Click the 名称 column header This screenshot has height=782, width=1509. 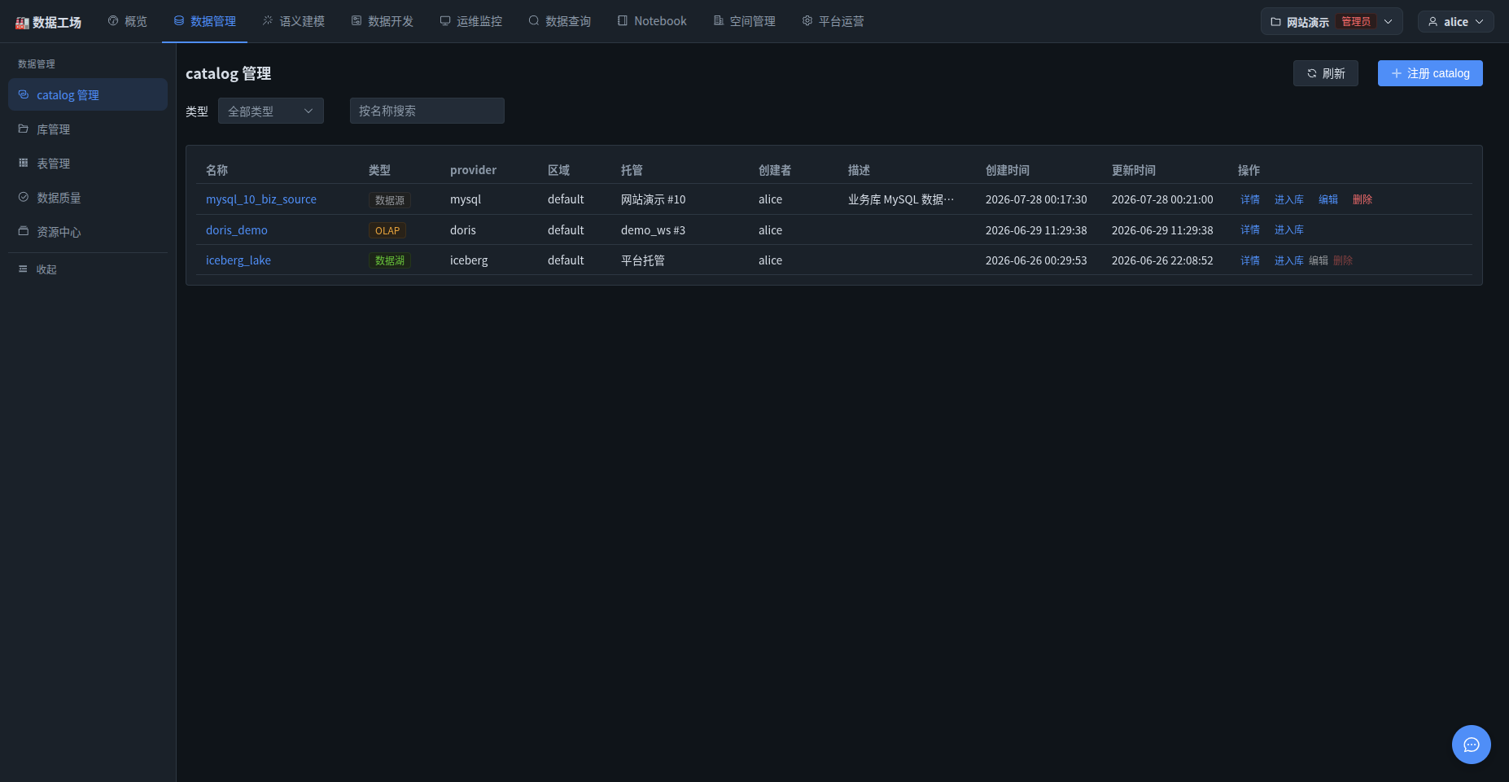tap(217, 170)
